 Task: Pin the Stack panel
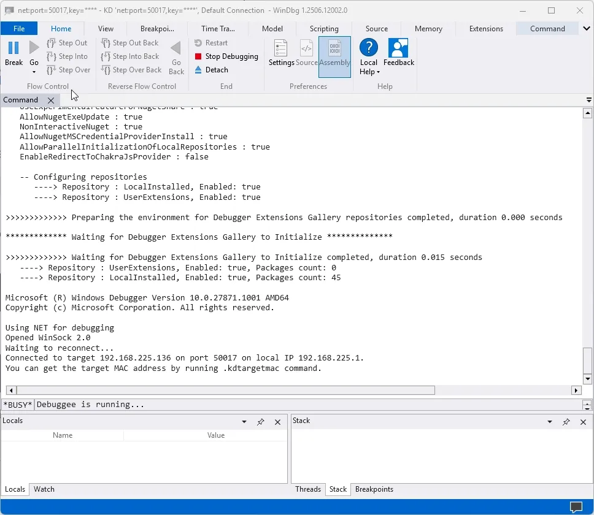click(x=566, y=422)
